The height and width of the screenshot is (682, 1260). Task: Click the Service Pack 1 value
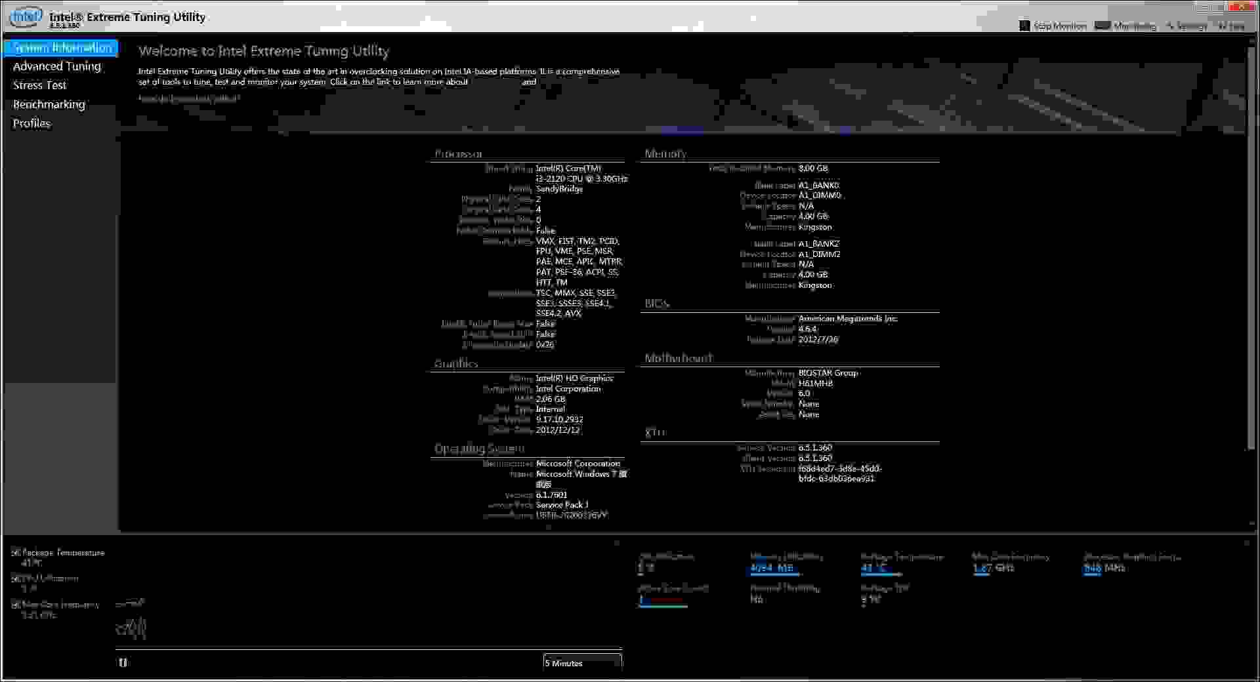coord(562,505)
